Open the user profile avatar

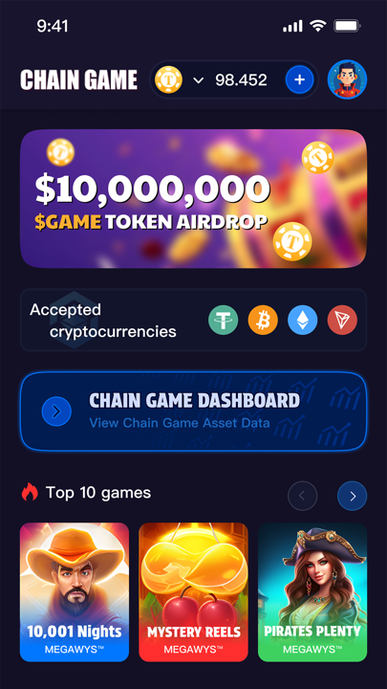[347, 79]
